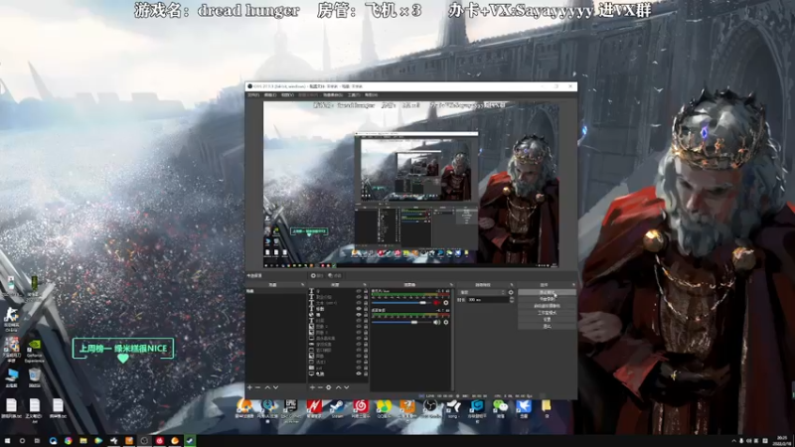Image resolution: width=795 pixels, height=447 pixels.
Task: Toggle visibility of the topmost text source
Action: click(x=359, y=291)
